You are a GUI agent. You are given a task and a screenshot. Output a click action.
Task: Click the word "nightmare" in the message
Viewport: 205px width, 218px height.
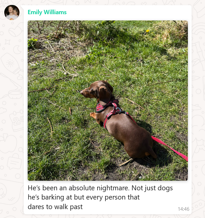[113, 188]
